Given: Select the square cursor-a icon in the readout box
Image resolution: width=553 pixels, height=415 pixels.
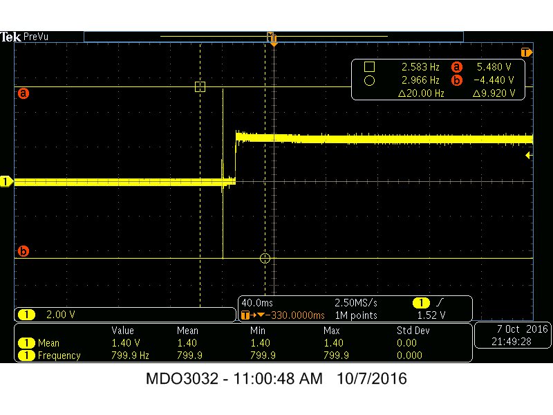Looking at the screenshot, I should 369,66.
